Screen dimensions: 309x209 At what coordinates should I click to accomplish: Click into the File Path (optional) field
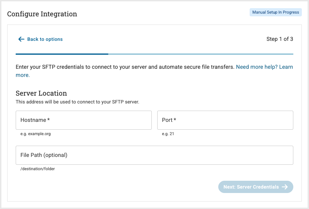pyautogui.click(x=154, y=155)
